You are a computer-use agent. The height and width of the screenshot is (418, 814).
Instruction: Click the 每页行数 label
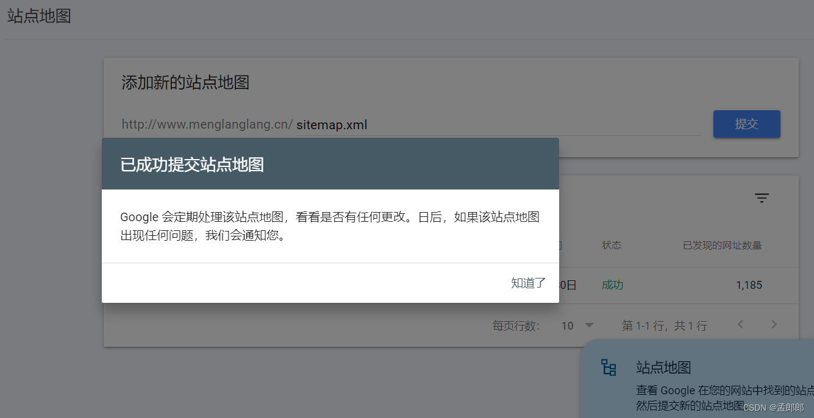pos(516,326)
